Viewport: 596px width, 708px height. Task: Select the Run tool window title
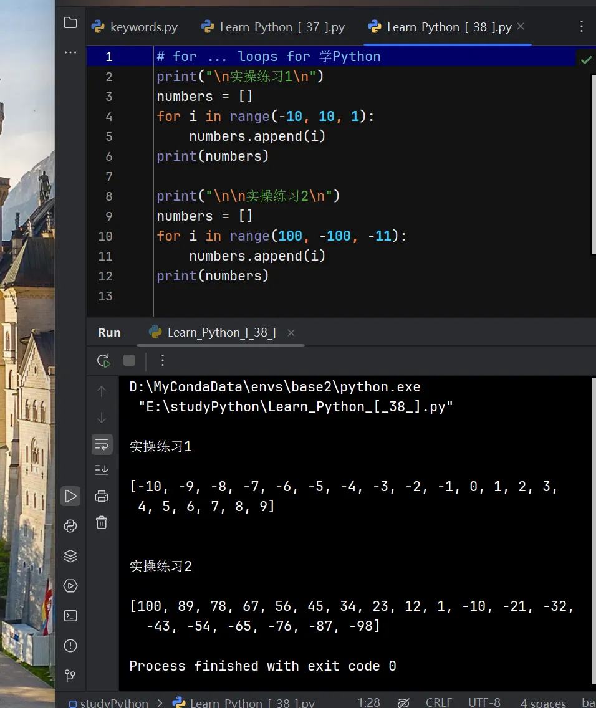[x=109, y=333]
